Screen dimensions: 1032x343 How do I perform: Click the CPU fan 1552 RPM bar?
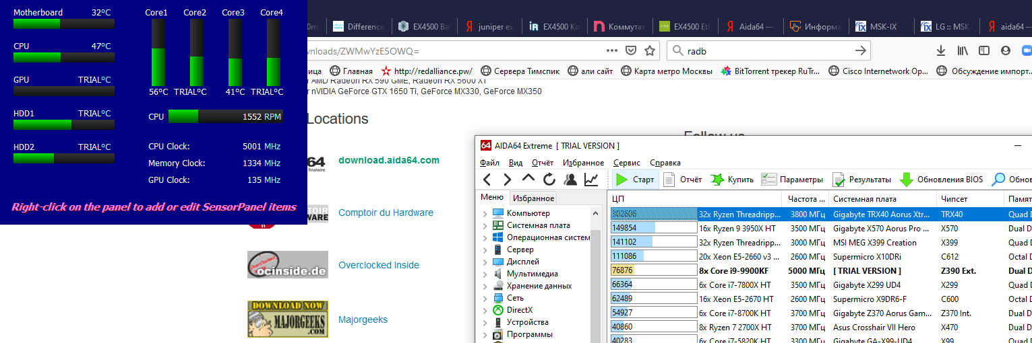coord(226,116)
